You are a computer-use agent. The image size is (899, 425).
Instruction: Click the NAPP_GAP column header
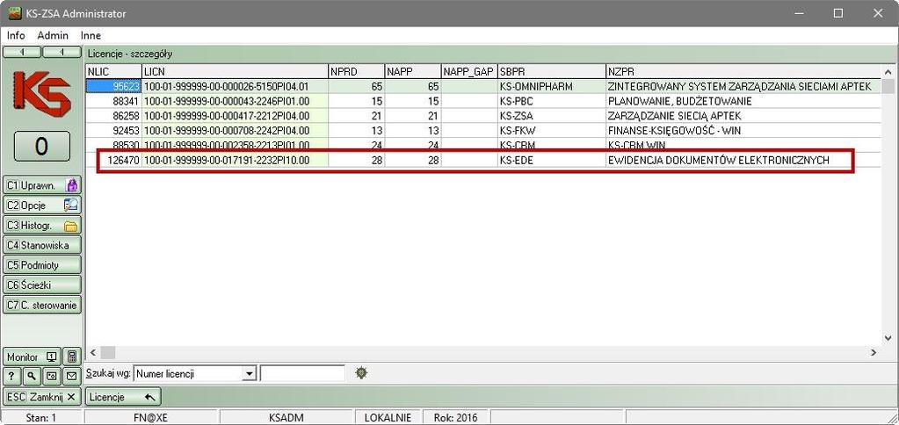pyautogui.click(x=469, y=72)
